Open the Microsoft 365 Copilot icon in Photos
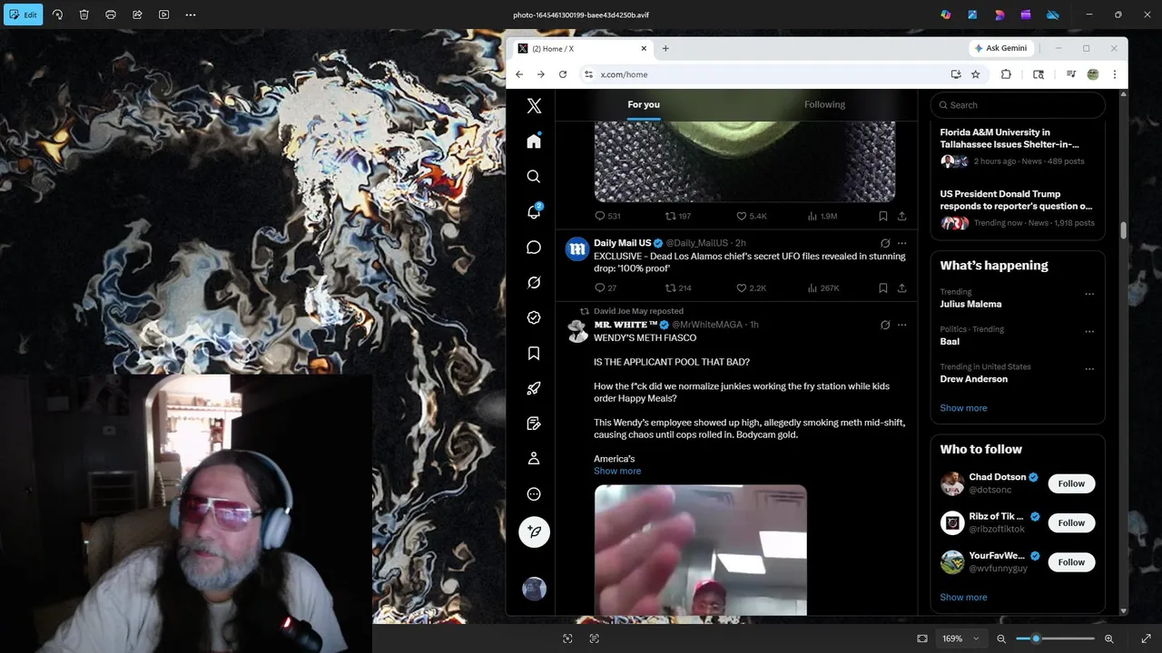 (946, 15)
